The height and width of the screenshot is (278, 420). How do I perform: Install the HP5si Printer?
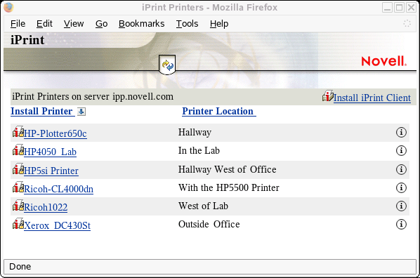pos(51,171)
